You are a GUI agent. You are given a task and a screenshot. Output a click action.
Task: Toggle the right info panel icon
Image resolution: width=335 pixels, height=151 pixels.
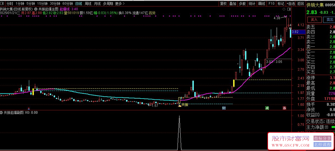(289, 9)
